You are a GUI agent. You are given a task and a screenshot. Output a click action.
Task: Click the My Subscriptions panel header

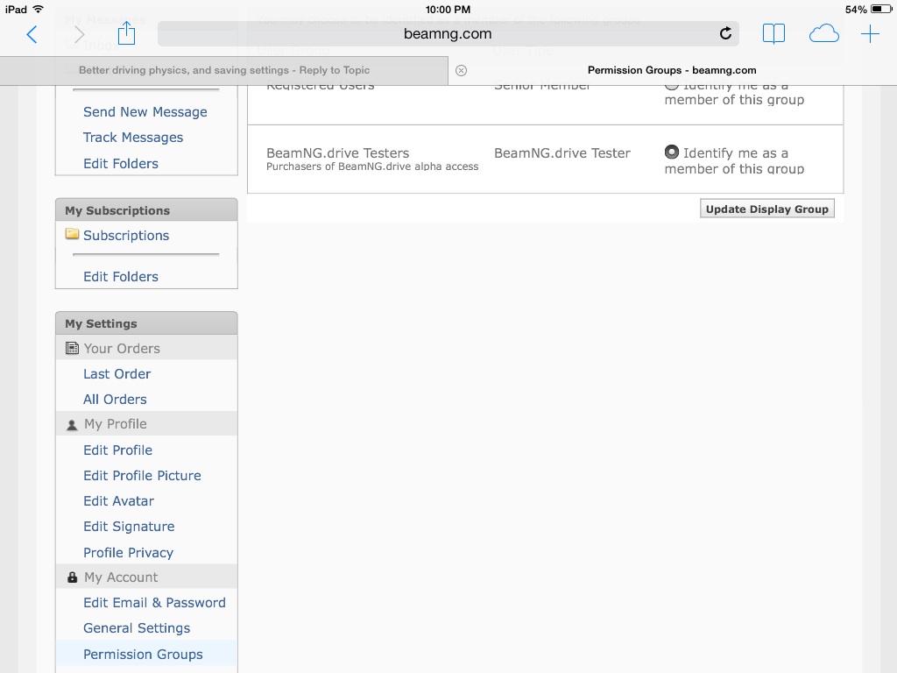pyautogui.click(x=146, y=210)
